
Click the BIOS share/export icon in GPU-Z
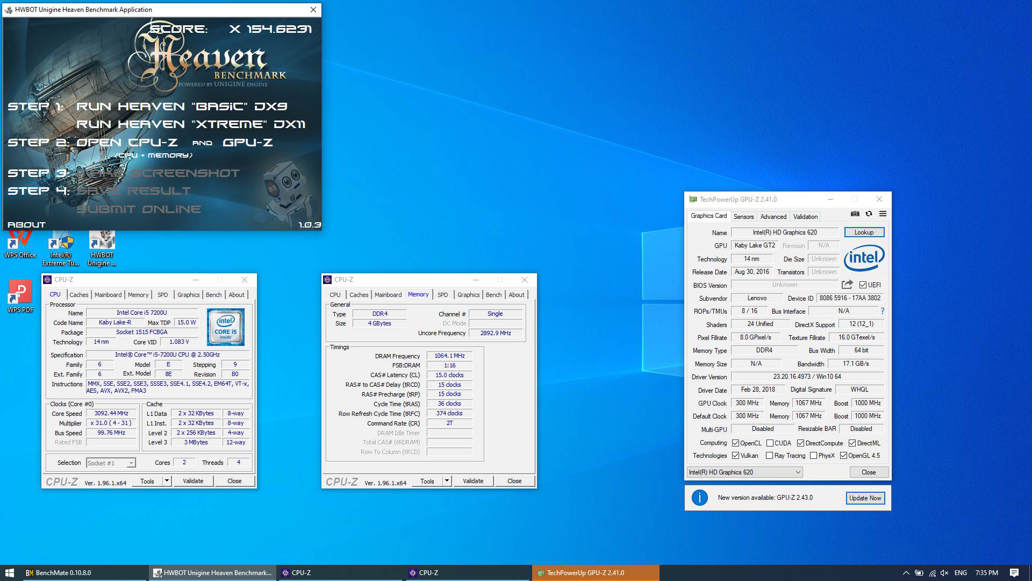pos(847,285)
